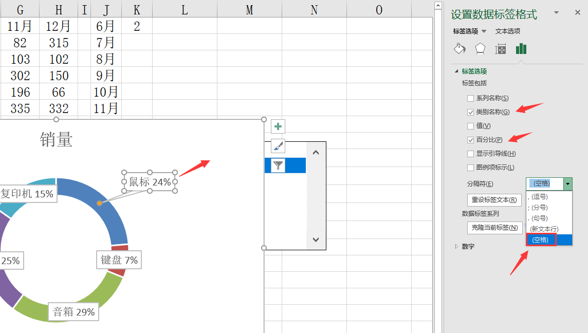
Task: Open the Size & Properties icon
Action: click(x=500, y=49)
